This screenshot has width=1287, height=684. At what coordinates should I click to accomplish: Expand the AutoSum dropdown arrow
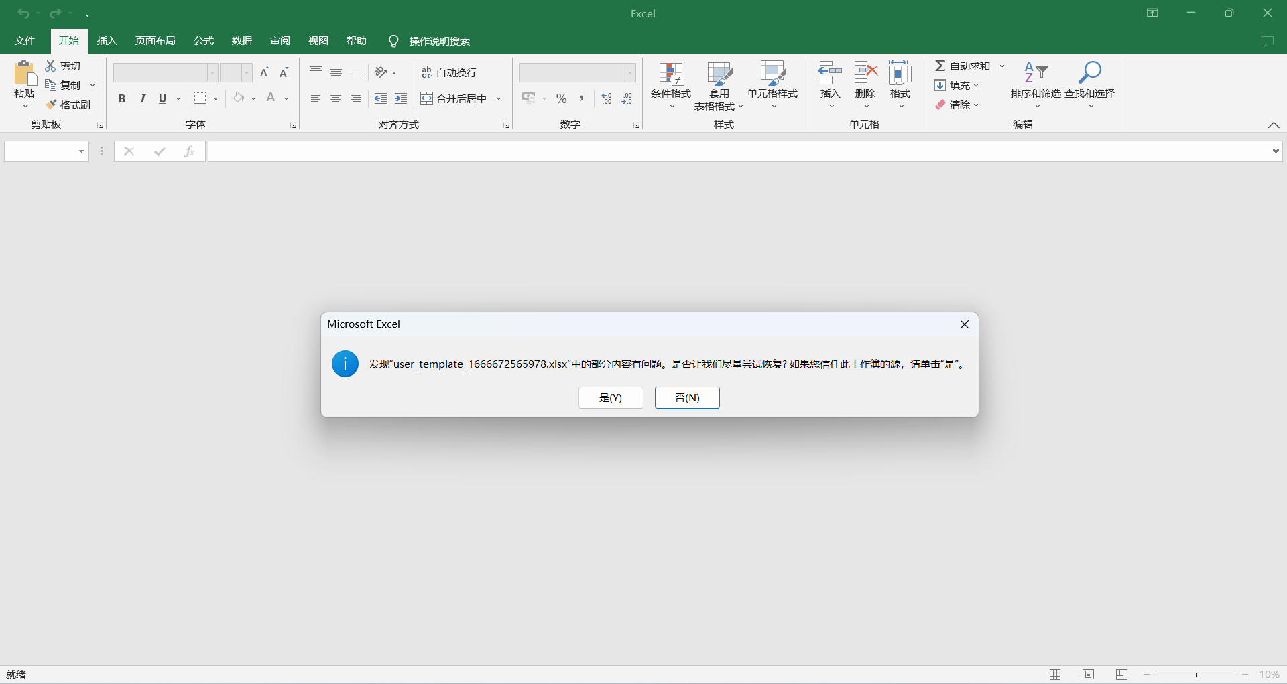(1002, 66)
